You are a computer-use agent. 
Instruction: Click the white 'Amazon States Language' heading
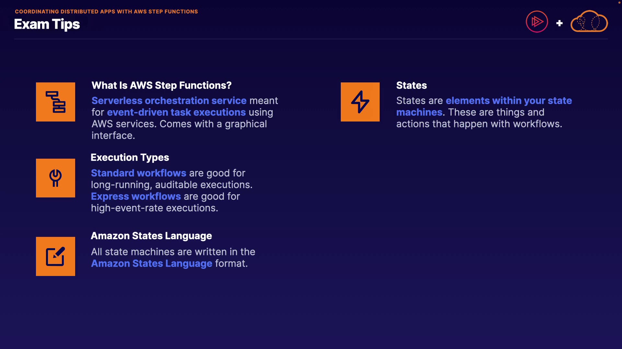coord(151,236)
